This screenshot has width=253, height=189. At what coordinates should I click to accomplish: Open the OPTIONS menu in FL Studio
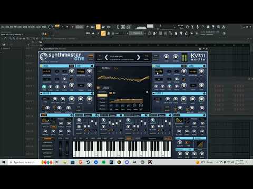tap(32, 27)
